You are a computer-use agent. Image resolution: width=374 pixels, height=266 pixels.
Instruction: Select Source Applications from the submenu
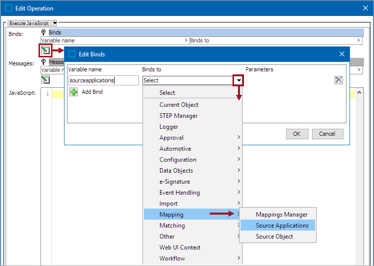(x=282, y=226)
